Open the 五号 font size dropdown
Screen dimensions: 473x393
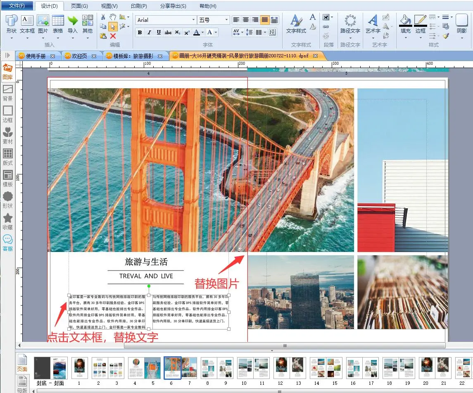coord(226,20)
